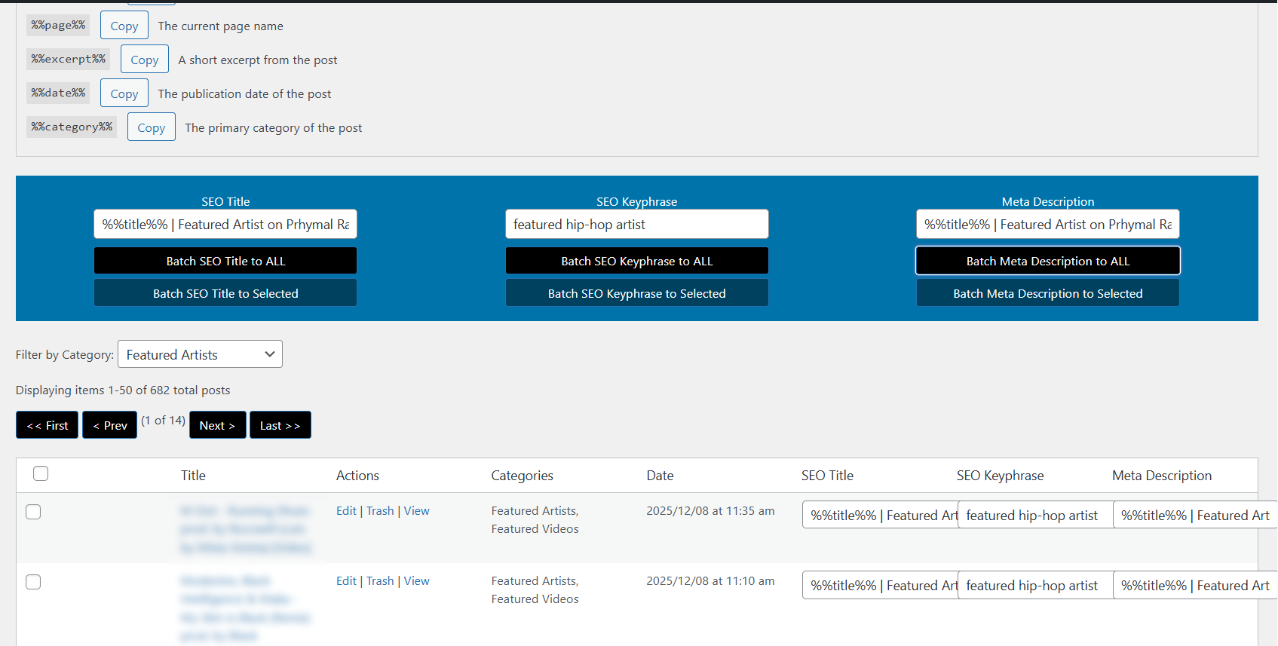Image resolution: width=1278 pixels, height=646 pixels.
Task: Click SEO Keyphrase field of 11:10 am post
Action: click(1035, 585)
